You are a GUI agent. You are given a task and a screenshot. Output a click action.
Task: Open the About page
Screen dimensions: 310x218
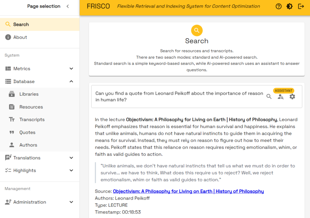click(20, 37)
